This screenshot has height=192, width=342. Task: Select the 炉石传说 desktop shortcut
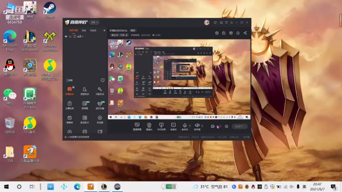(x=30, y=68)
